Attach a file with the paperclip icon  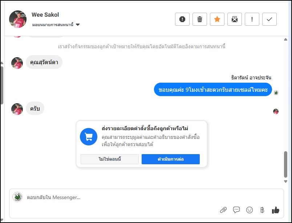[223, 210]
